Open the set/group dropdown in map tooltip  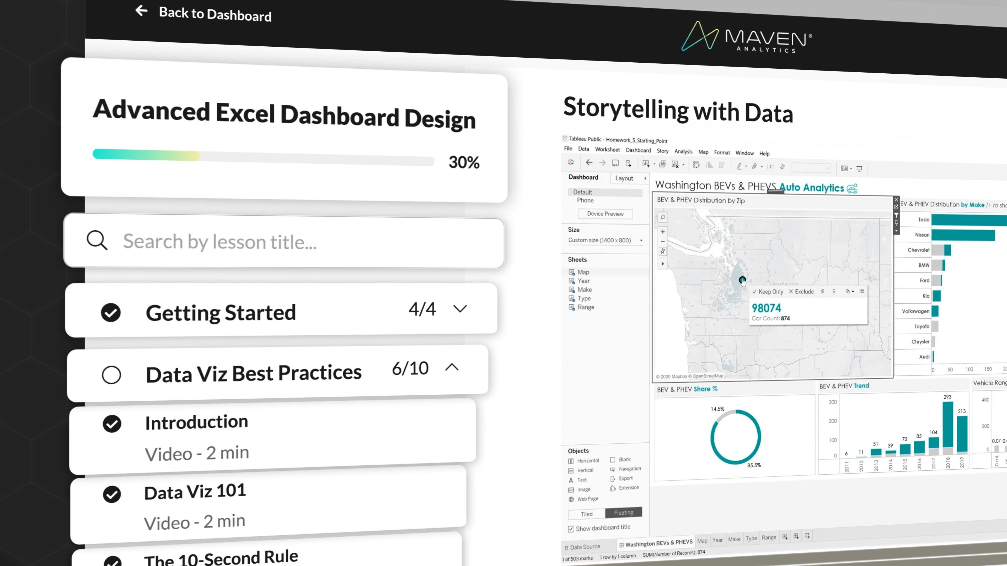click(849, 291)
